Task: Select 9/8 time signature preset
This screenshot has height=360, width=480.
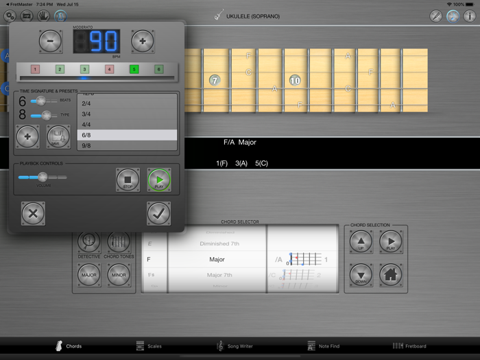Action: coord(127,145)
